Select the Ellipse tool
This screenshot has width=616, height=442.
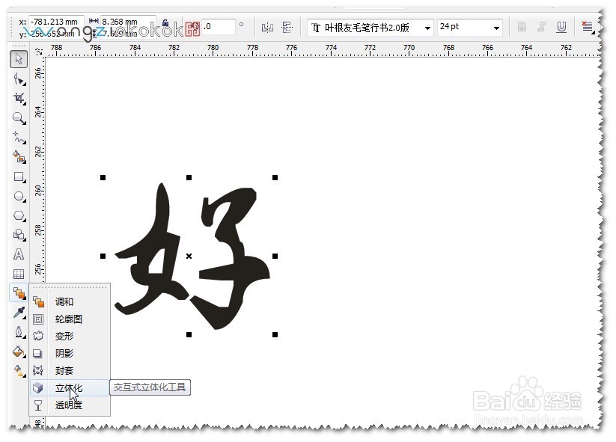tap(19, 196)
